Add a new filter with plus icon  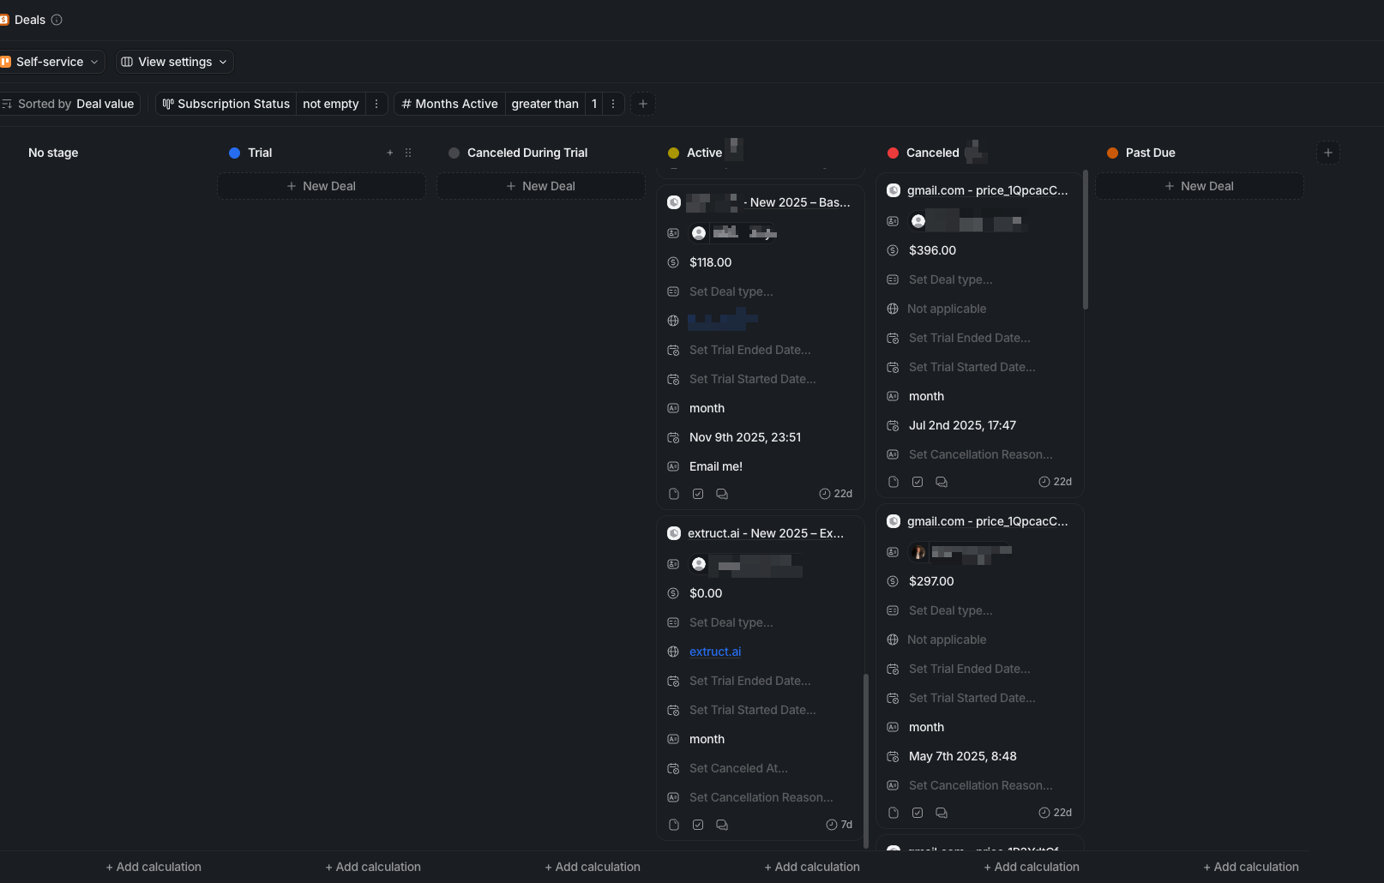(x=643, y=104)
